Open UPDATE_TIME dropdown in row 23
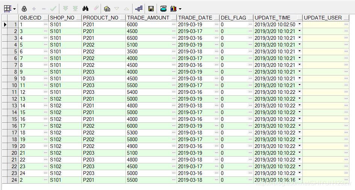Image resolution: width=355 pixels, height=190 pixels. (x=299, y=173)
